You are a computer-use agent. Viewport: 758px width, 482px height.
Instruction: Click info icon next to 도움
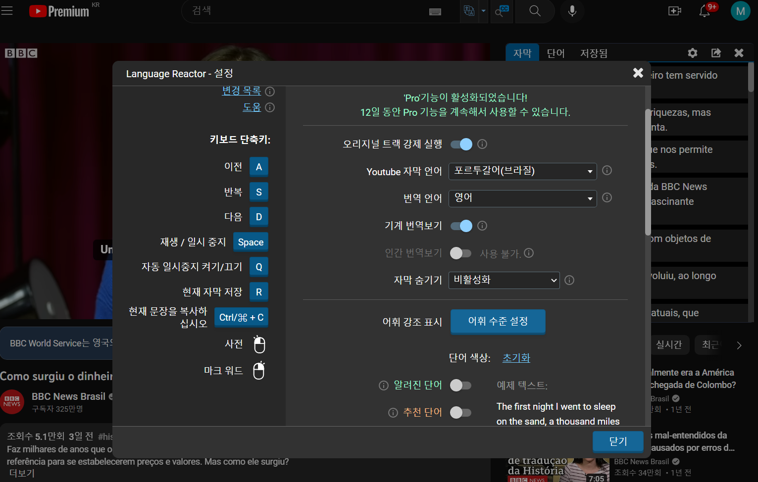[x=270, y=107]
